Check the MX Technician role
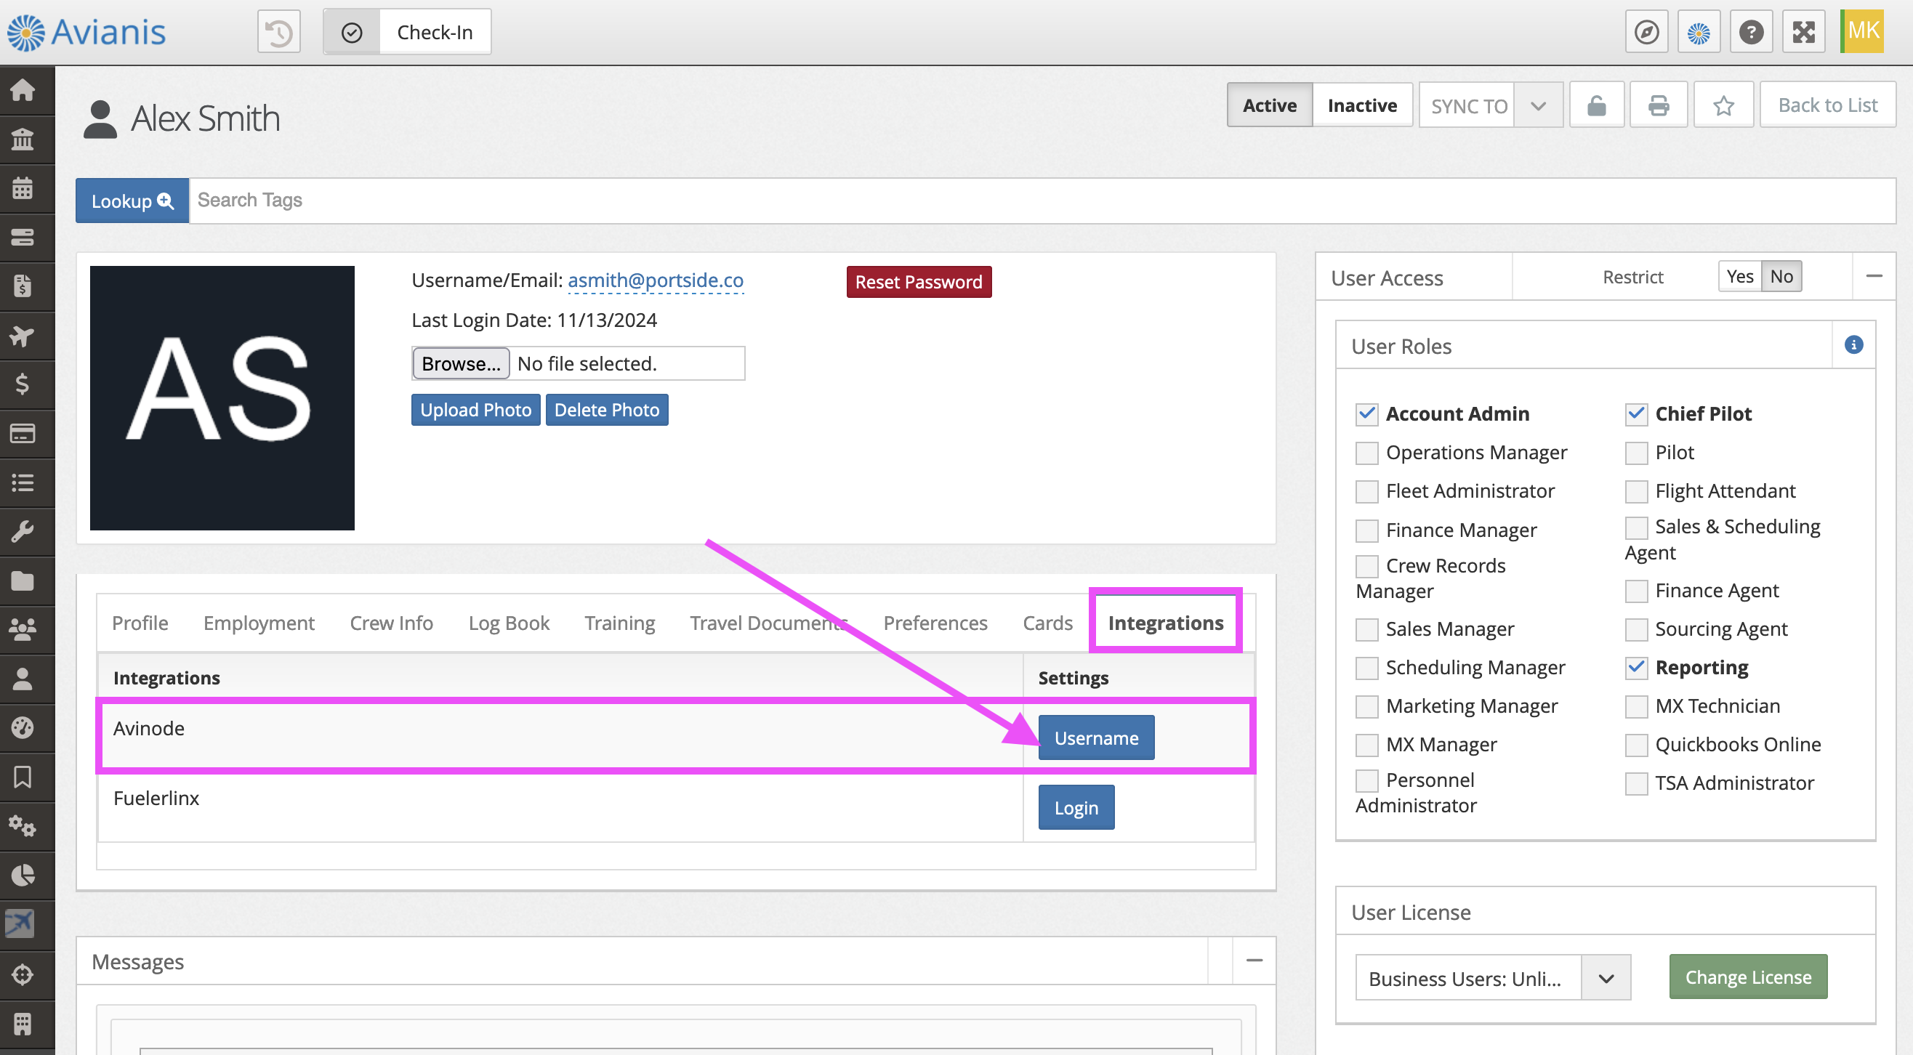 1636,707
